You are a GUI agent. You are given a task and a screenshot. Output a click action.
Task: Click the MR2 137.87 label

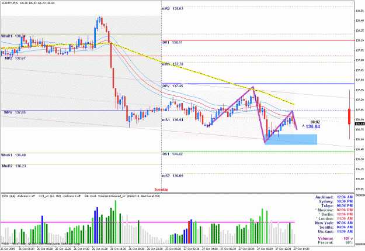pyautogui.click(x=15, y=59)
